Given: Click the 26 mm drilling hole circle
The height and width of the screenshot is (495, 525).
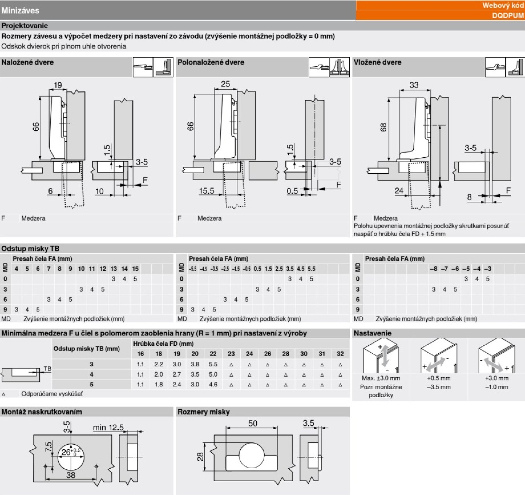Looking at the screenshot, I should tap(71, 457).
